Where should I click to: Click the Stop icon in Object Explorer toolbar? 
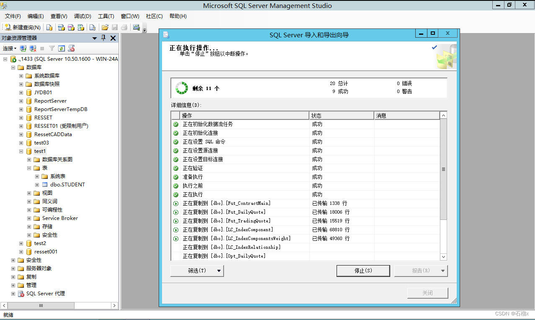[42, 49]
